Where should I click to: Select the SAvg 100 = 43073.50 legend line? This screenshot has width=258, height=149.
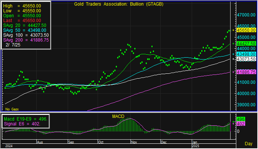click(26, 35)
